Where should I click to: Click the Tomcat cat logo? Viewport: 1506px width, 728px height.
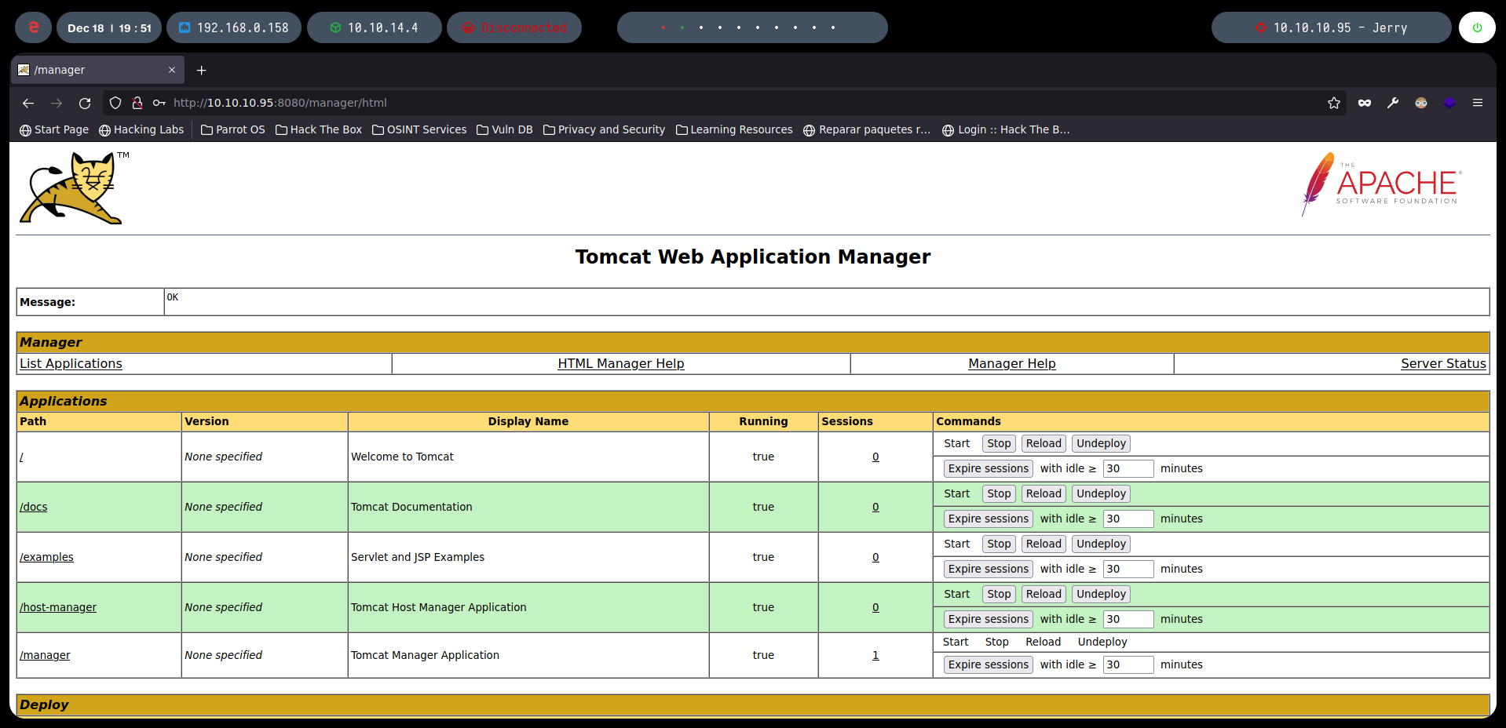click(75, 188)
